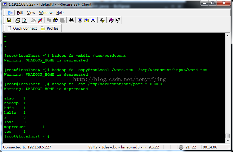Click 'SSH2 - 3des-cbc - hmac-md5' status entry
The height and width of the screenshot is (152, 233).
point(117,147)
